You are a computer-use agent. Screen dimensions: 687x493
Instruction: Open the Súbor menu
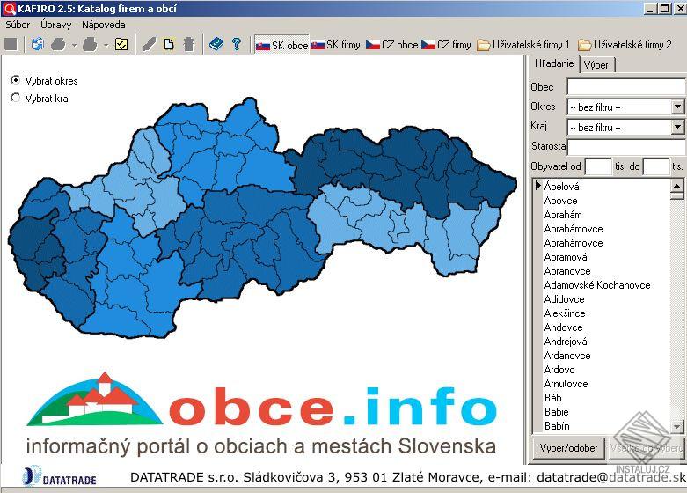tap(18, 25)
